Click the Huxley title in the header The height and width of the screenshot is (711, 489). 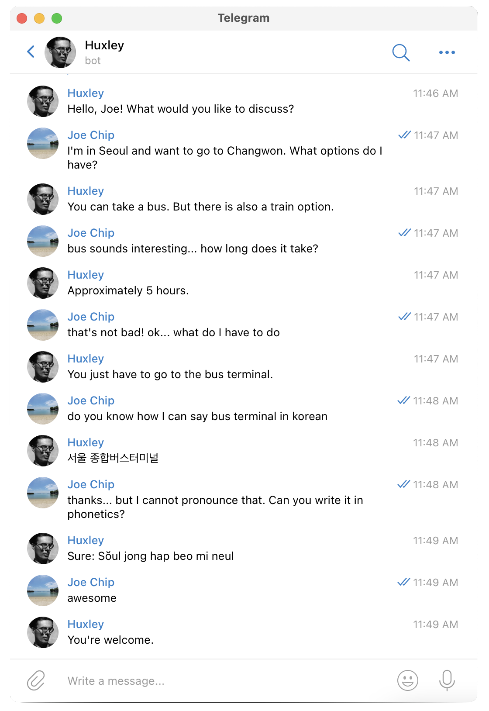(x=104, y=45)
